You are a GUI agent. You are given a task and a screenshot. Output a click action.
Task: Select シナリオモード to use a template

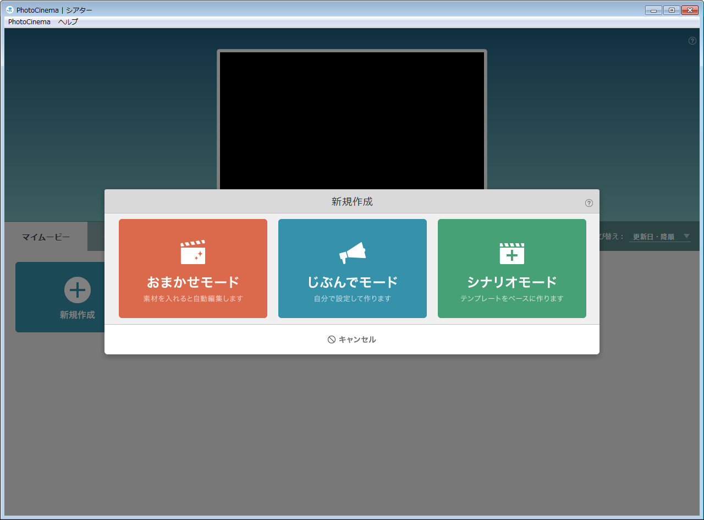512,268
